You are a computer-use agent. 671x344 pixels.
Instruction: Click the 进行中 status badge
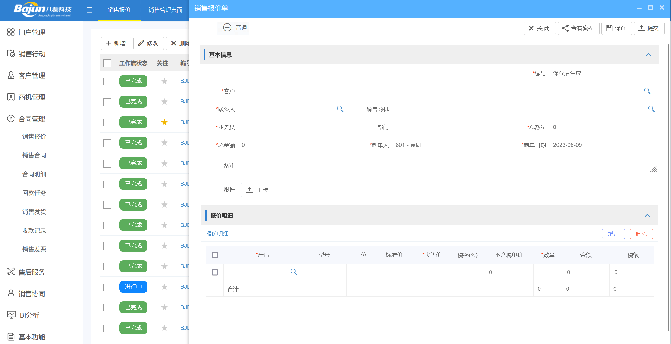[x=133, y=287]
